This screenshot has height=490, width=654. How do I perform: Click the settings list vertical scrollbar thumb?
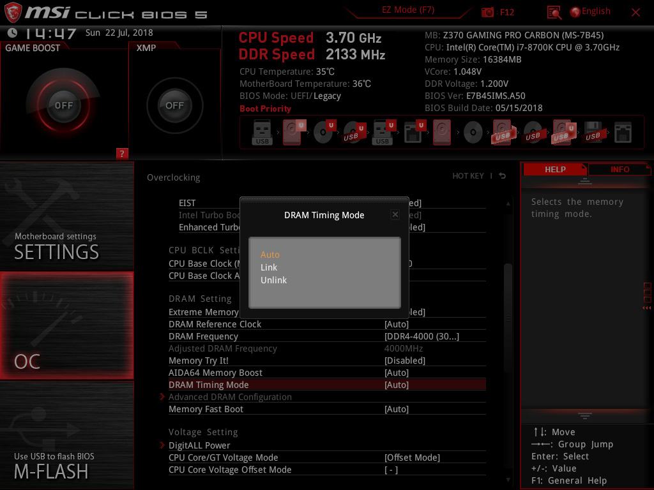pos(508,318)
